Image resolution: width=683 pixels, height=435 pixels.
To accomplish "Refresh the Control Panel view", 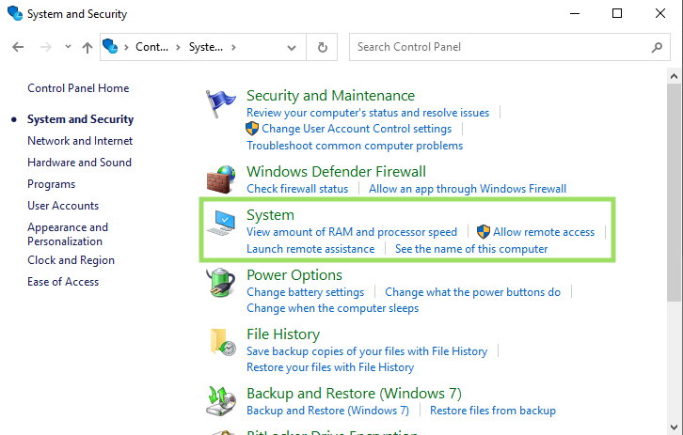I will (323, 47).
